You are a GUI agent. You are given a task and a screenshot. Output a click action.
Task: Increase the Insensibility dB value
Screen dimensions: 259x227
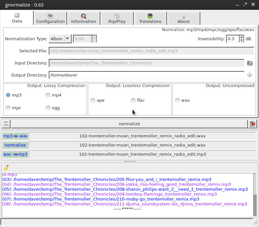click(x=241, y=37)
